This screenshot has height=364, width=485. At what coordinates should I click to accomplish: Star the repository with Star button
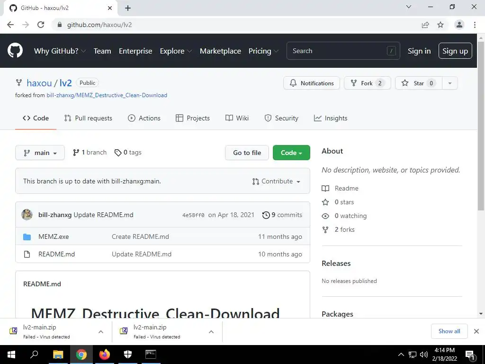(x=419, y=83)
